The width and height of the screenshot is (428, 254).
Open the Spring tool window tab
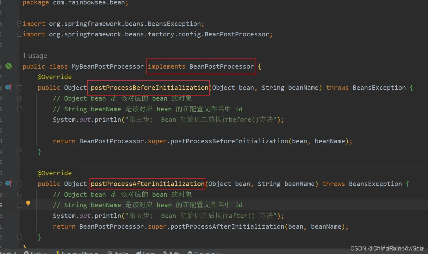coord(146,252)
